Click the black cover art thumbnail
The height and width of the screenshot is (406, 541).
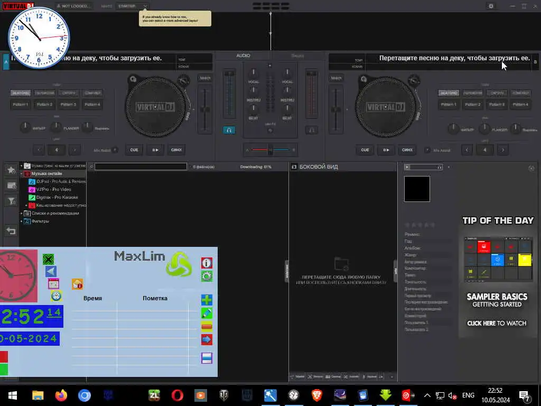pos(417,189)
